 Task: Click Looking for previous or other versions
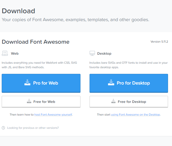point(33,128)
